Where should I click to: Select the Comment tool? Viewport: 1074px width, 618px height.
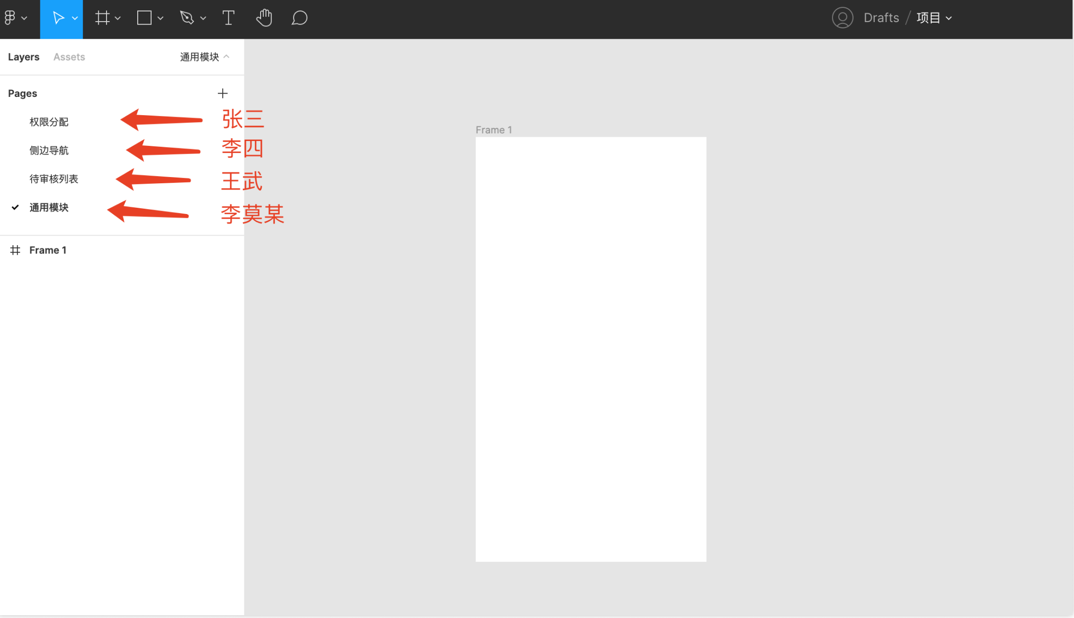point(299,18)
